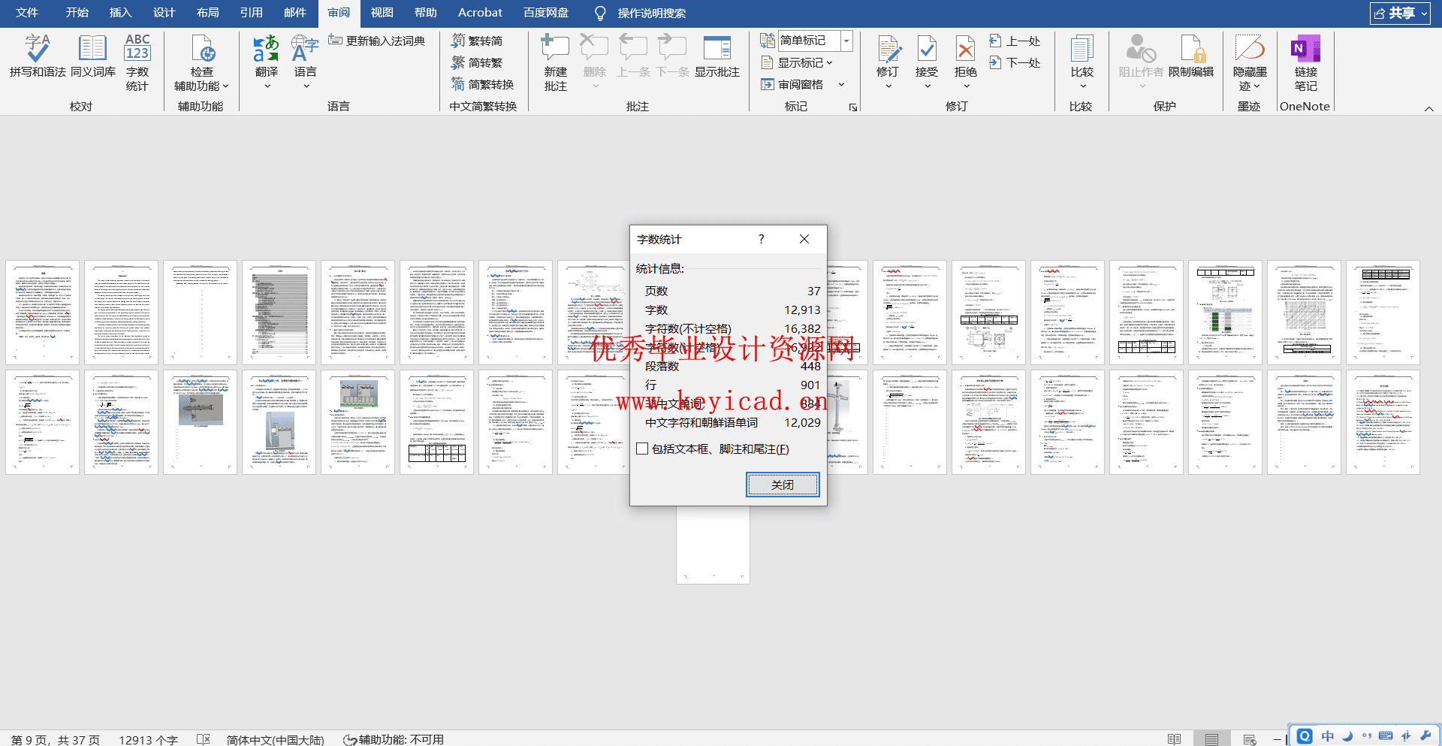Click the Accept change (接受) icon
This screenshot has width=1442, height=746.
(x=927, y=49)
